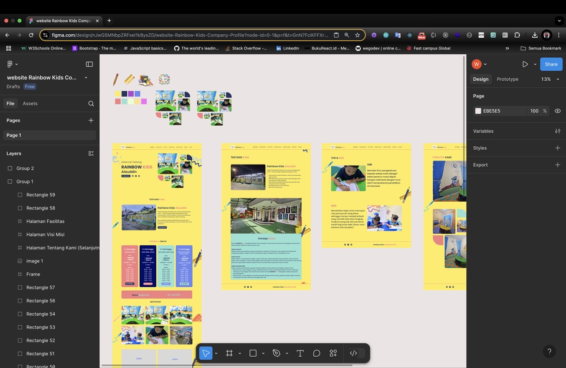Add a new page with plus icon
The height and width of the screenshot is (368, 566).
(x=91, y=120)
